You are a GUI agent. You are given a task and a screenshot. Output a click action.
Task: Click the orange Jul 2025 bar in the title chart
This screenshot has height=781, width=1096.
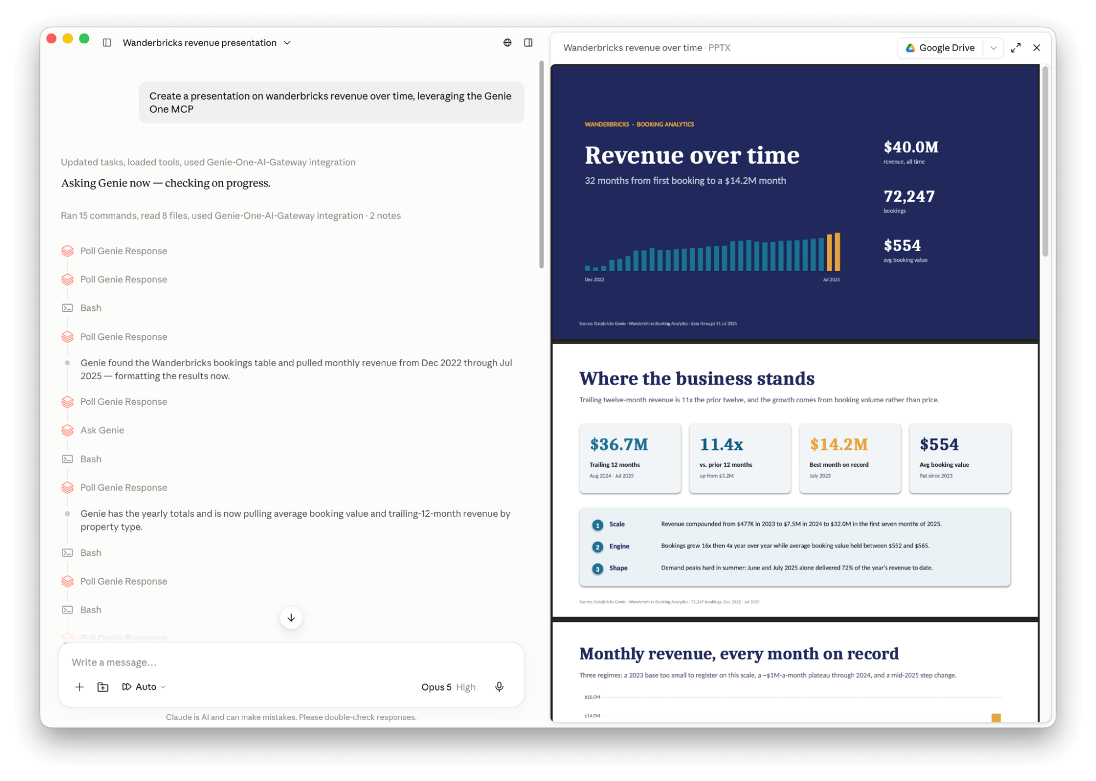pyautogui.click(x=837, y=252)
